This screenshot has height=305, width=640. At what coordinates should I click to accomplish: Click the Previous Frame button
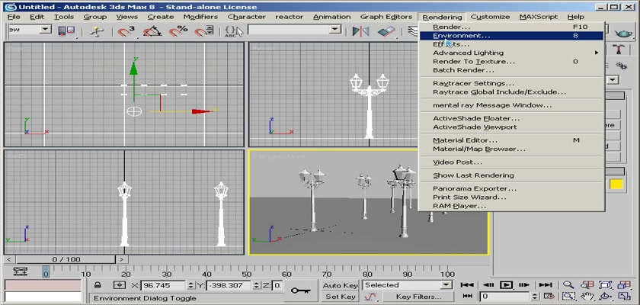pos(488,285)
